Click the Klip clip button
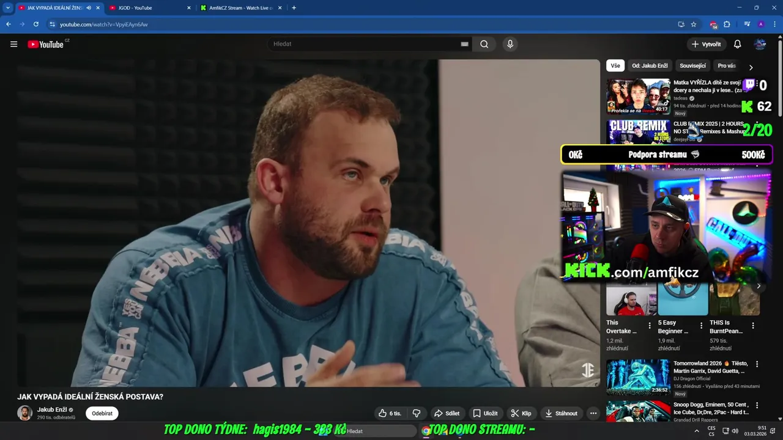Viewport: 783px width, 440px height. 521,413
